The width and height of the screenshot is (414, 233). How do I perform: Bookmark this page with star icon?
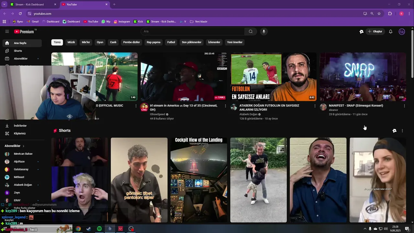click(379, 14)
